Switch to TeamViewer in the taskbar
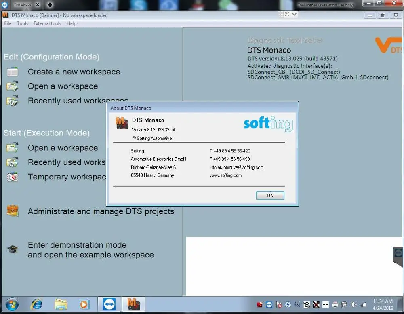 click(x=109, y=304)
